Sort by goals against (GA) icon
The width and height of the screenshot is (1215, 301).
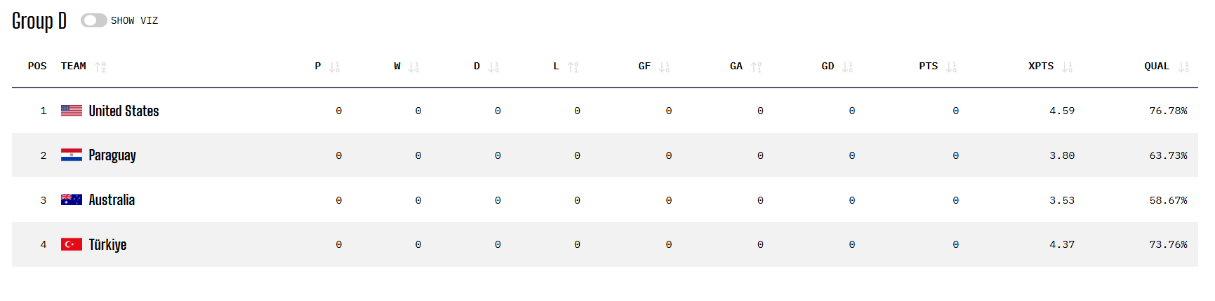pos(757,67)
